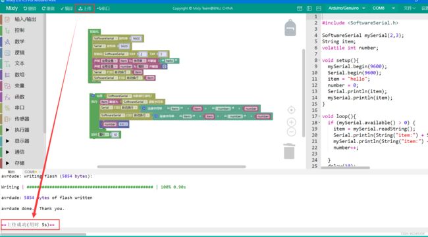Open the 文件 menu
The image size is (428, 237).
pos(410,9)
